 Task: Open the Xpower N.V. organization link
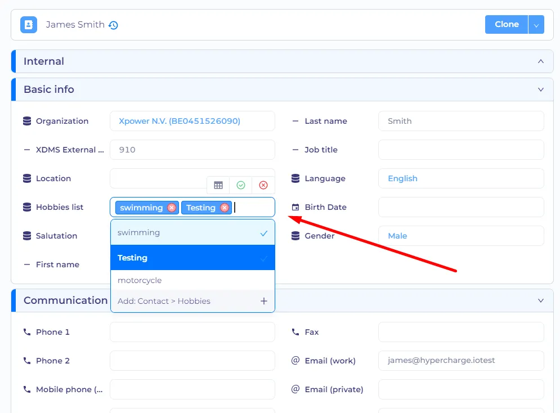(x=180, y=121)
